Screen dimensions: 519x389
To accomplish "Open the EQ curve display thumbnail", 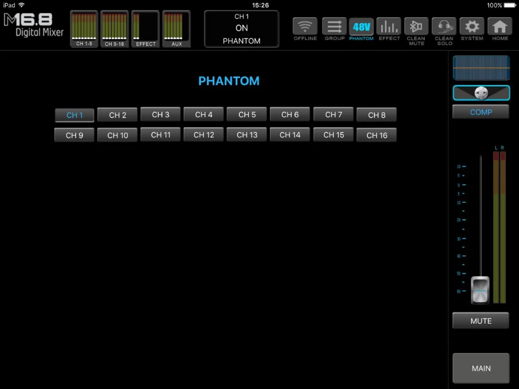I will [481, 68].
